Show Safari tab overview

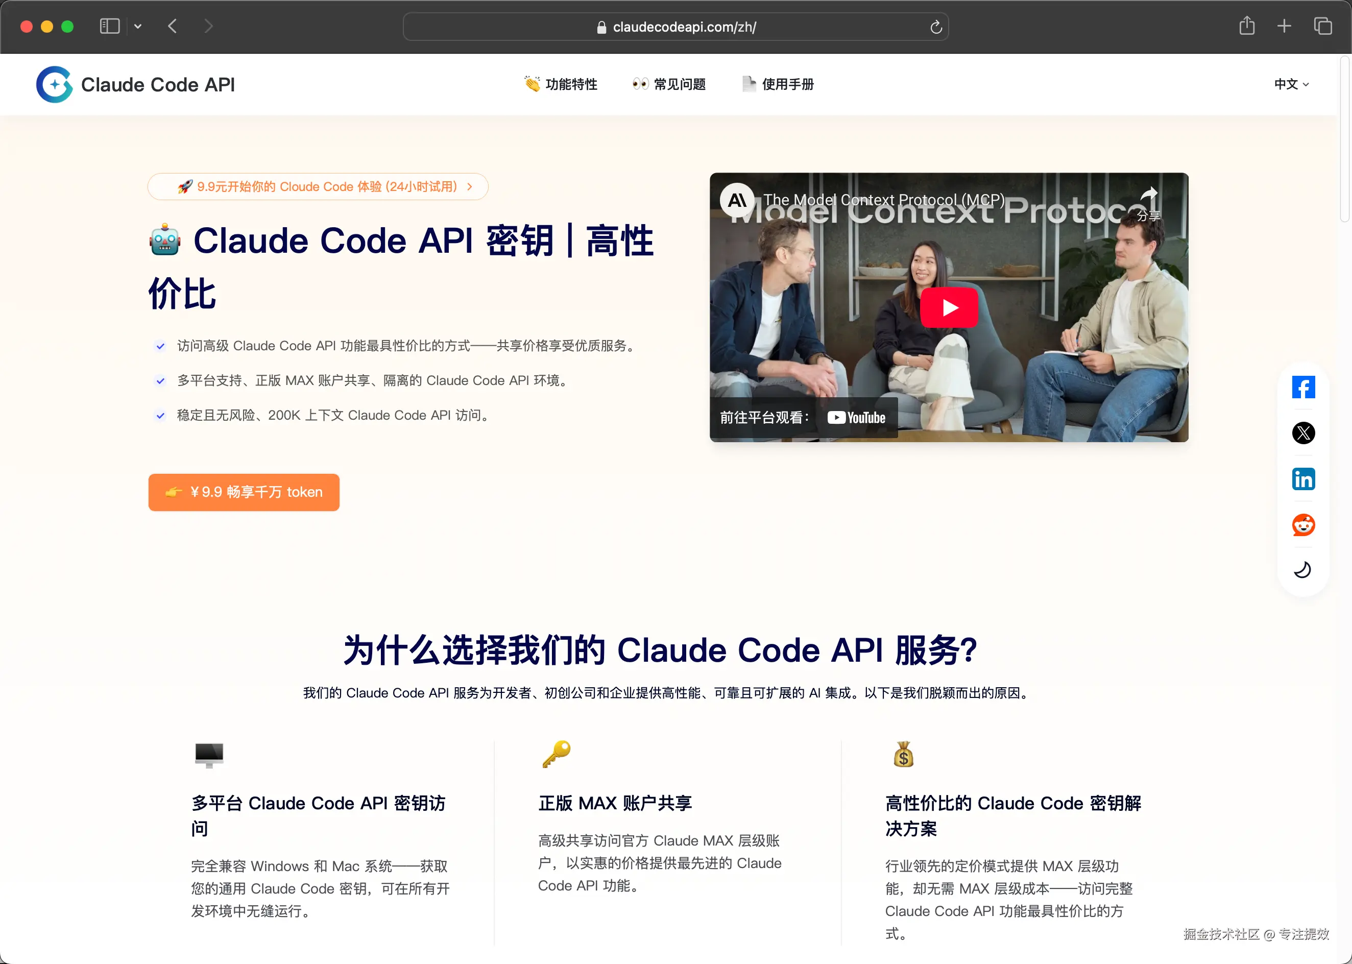click(1322, 26)
